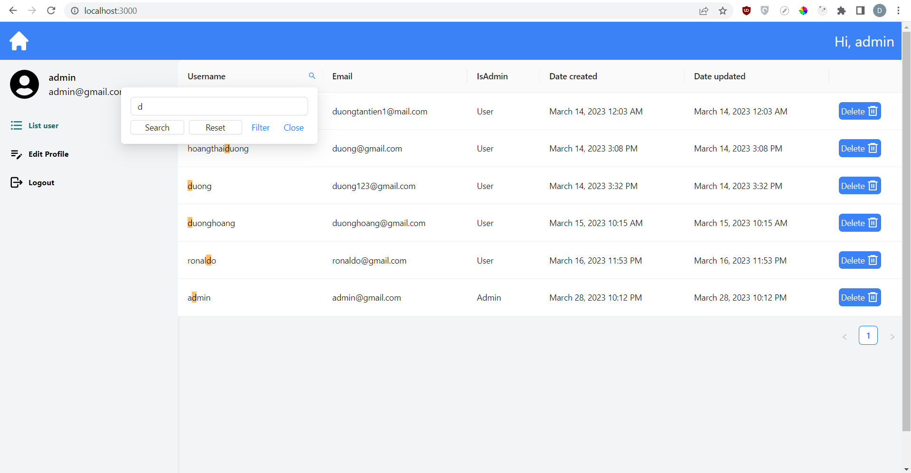This screenshot has width=911, height=473.
Task: Select the List user sidebar icon
Action: tap(16, 125)
